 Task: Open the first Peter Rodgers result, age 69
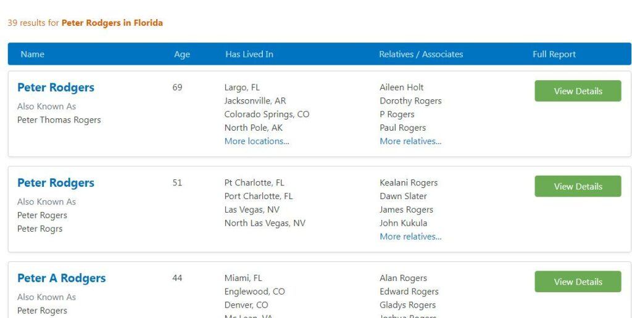56,88
